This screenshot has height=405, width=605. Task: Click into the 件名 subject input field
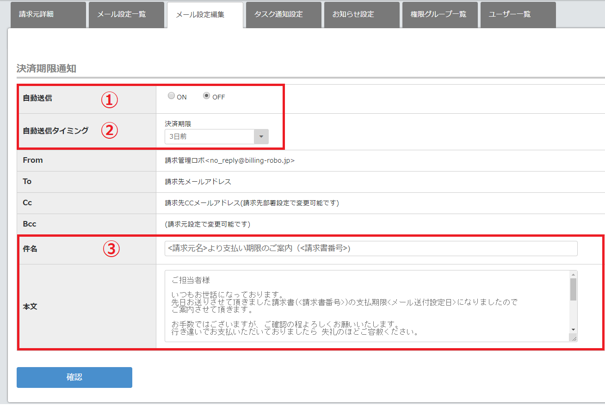(370, 248)
